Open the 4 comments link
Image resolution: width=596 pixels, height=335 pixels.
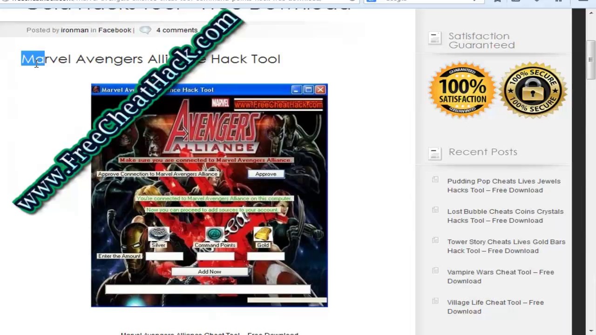pos(177,30)
